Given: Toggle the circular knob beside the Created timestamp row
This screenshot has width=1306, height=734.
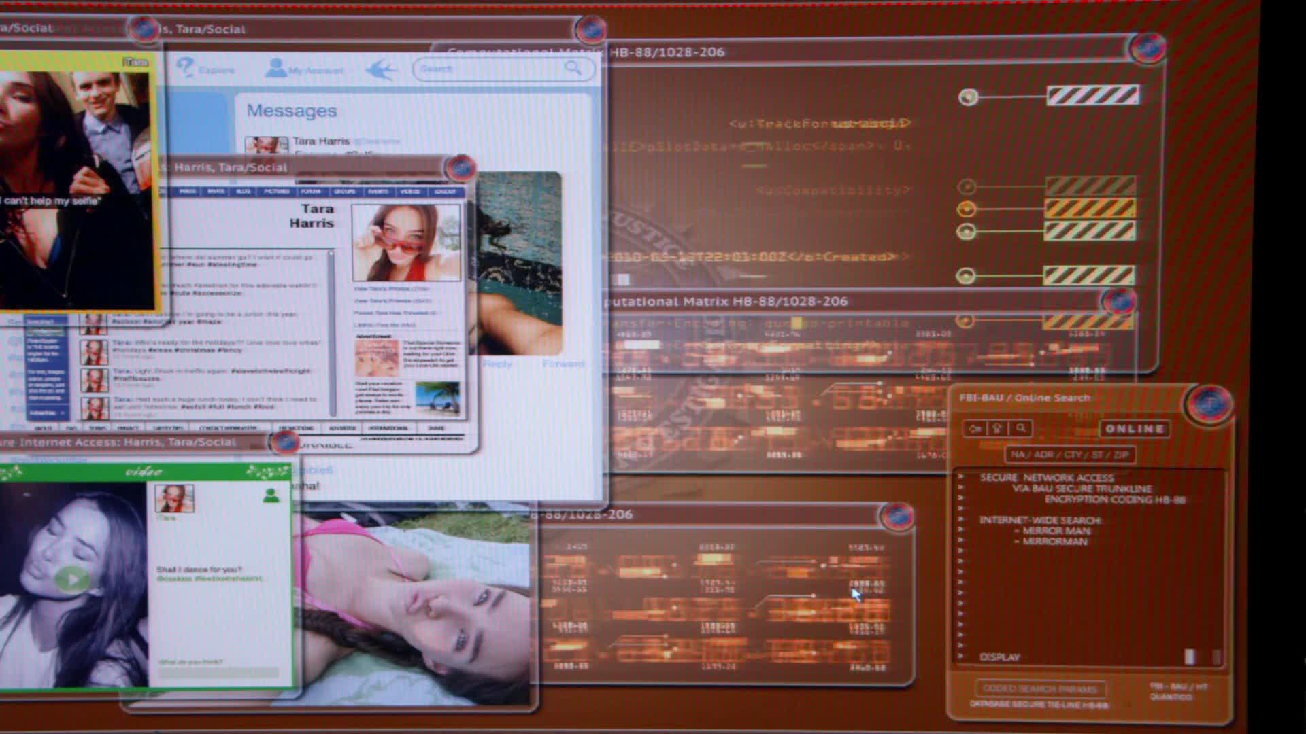Looking at the screenshot, I should click(x=966, y=276).
